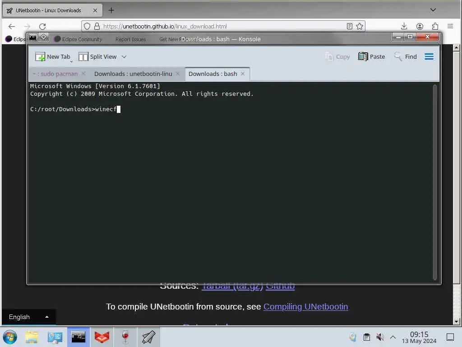Screen dimensions: 462x347
Task: Close the Downloads : bash tab
Action: 243,74
